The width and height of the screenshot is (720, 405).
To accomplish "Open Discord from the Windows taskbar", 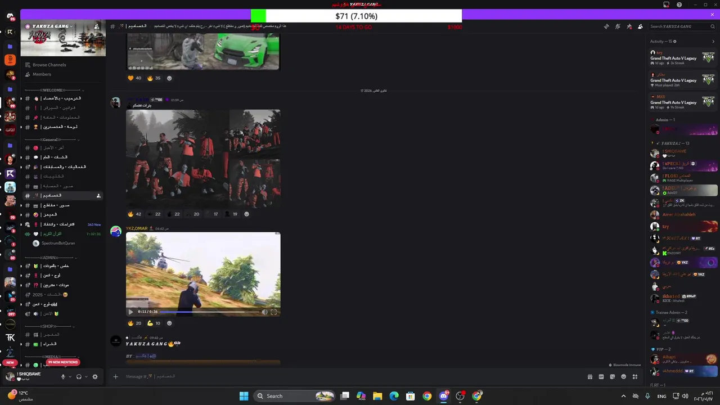I will point(443,396).
